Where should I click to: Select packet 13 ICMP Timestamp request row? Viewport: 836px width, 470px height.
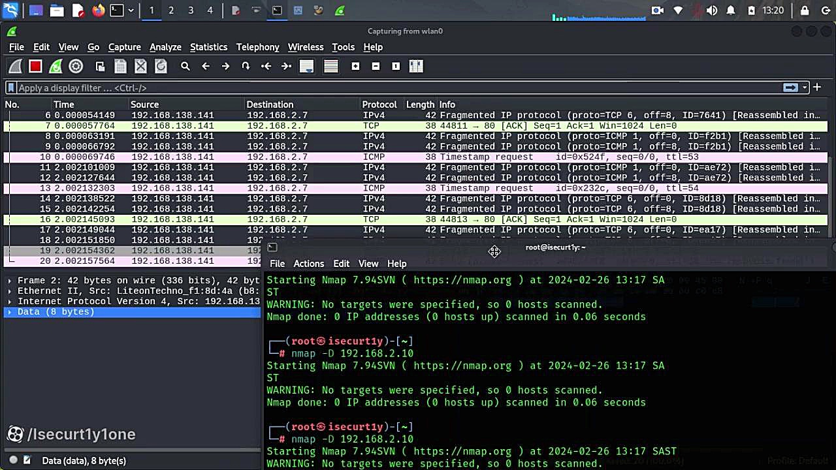pos(261,188)
